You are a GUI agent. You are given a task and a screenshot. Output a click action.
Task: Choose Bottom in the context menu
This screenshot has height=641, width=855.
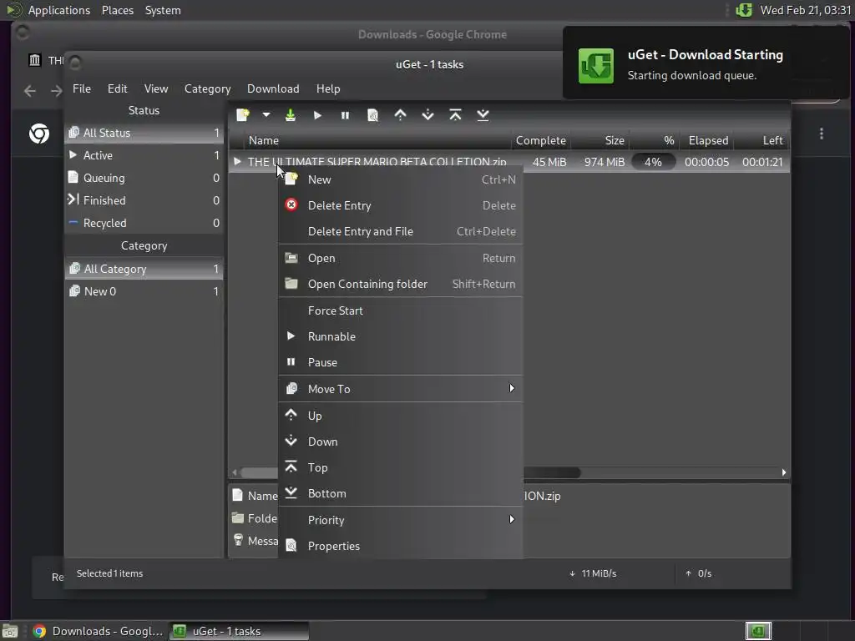tap(400, 493)
